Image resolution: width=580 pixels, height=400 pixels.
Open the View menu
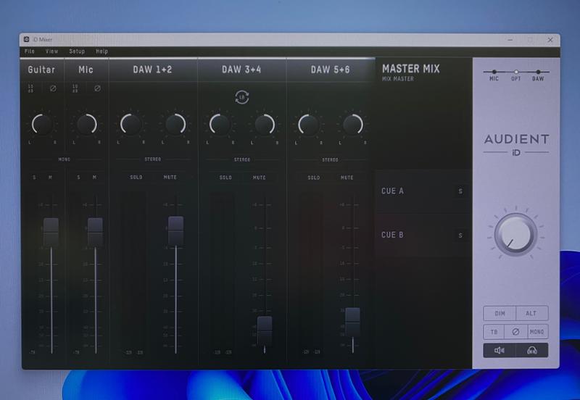(51, 51)
